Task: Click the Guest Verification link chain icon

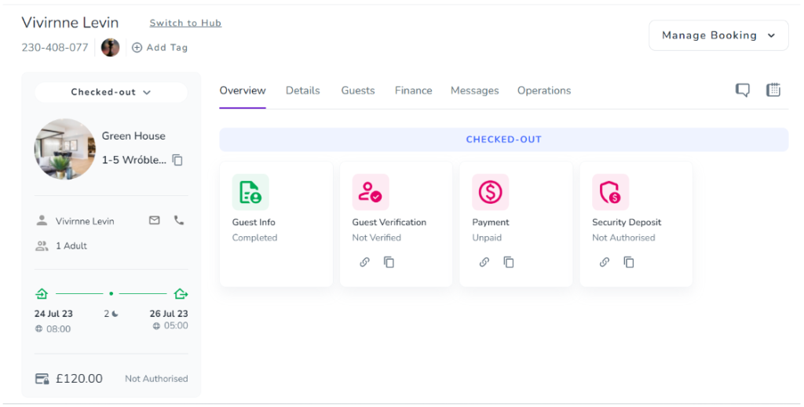Action: coord(364,262)
